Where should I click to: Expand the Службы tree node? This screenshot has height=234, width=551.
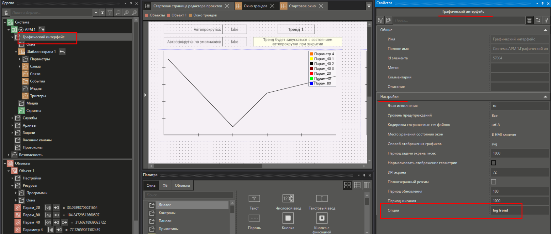(12, 118)
